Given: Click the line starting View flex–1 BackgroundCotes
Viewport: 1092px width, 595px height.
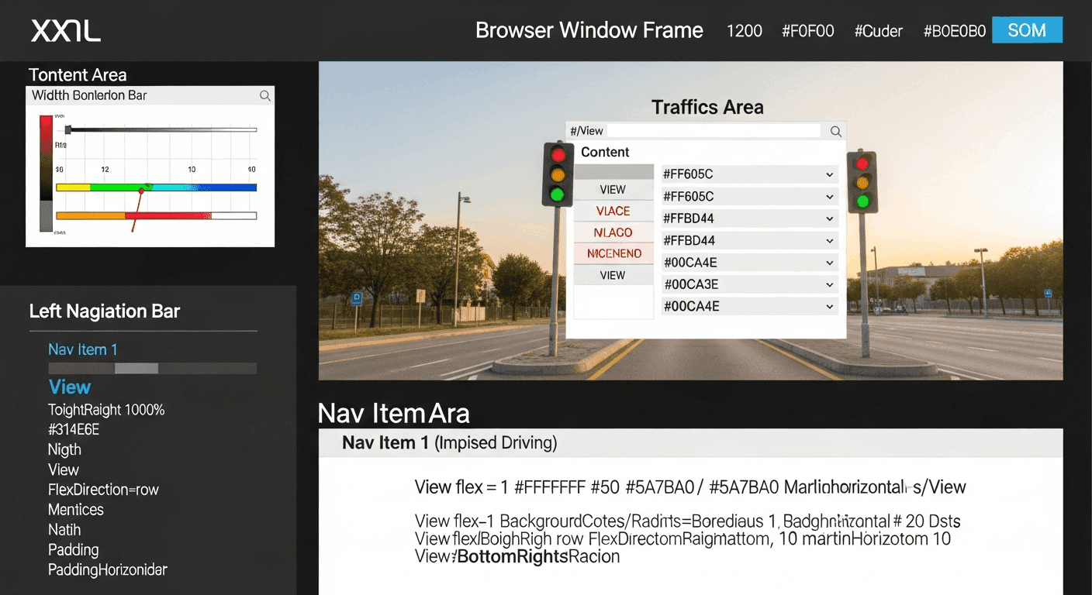Looking at the screenshot, I should (688, 521).
